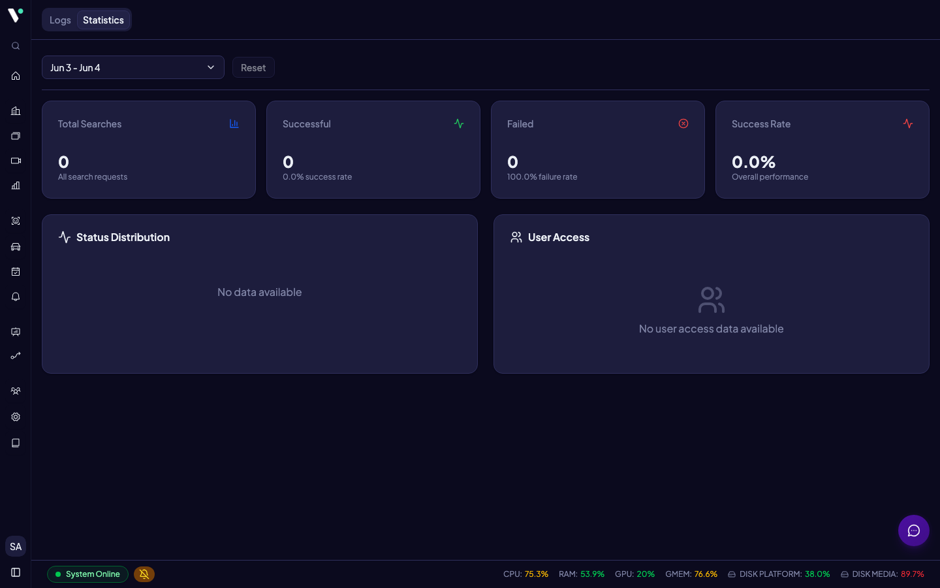This screenshot has height=588, width=940.
Task: Open the book documentation sidebar icon
Action: [16, 443]
